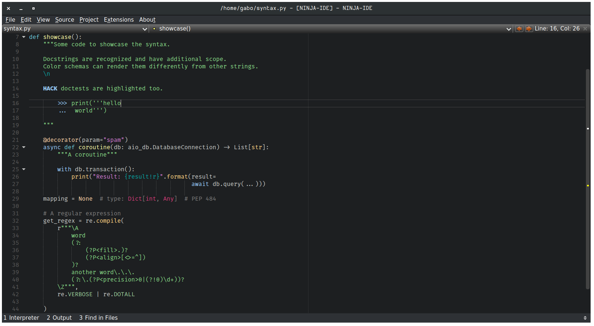
Task: Place the cursor on @decorator at line 21
Action: 61,140
